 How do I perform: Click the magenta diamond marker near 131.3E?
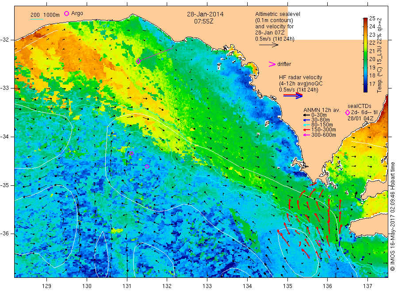(x=138, y=61)
